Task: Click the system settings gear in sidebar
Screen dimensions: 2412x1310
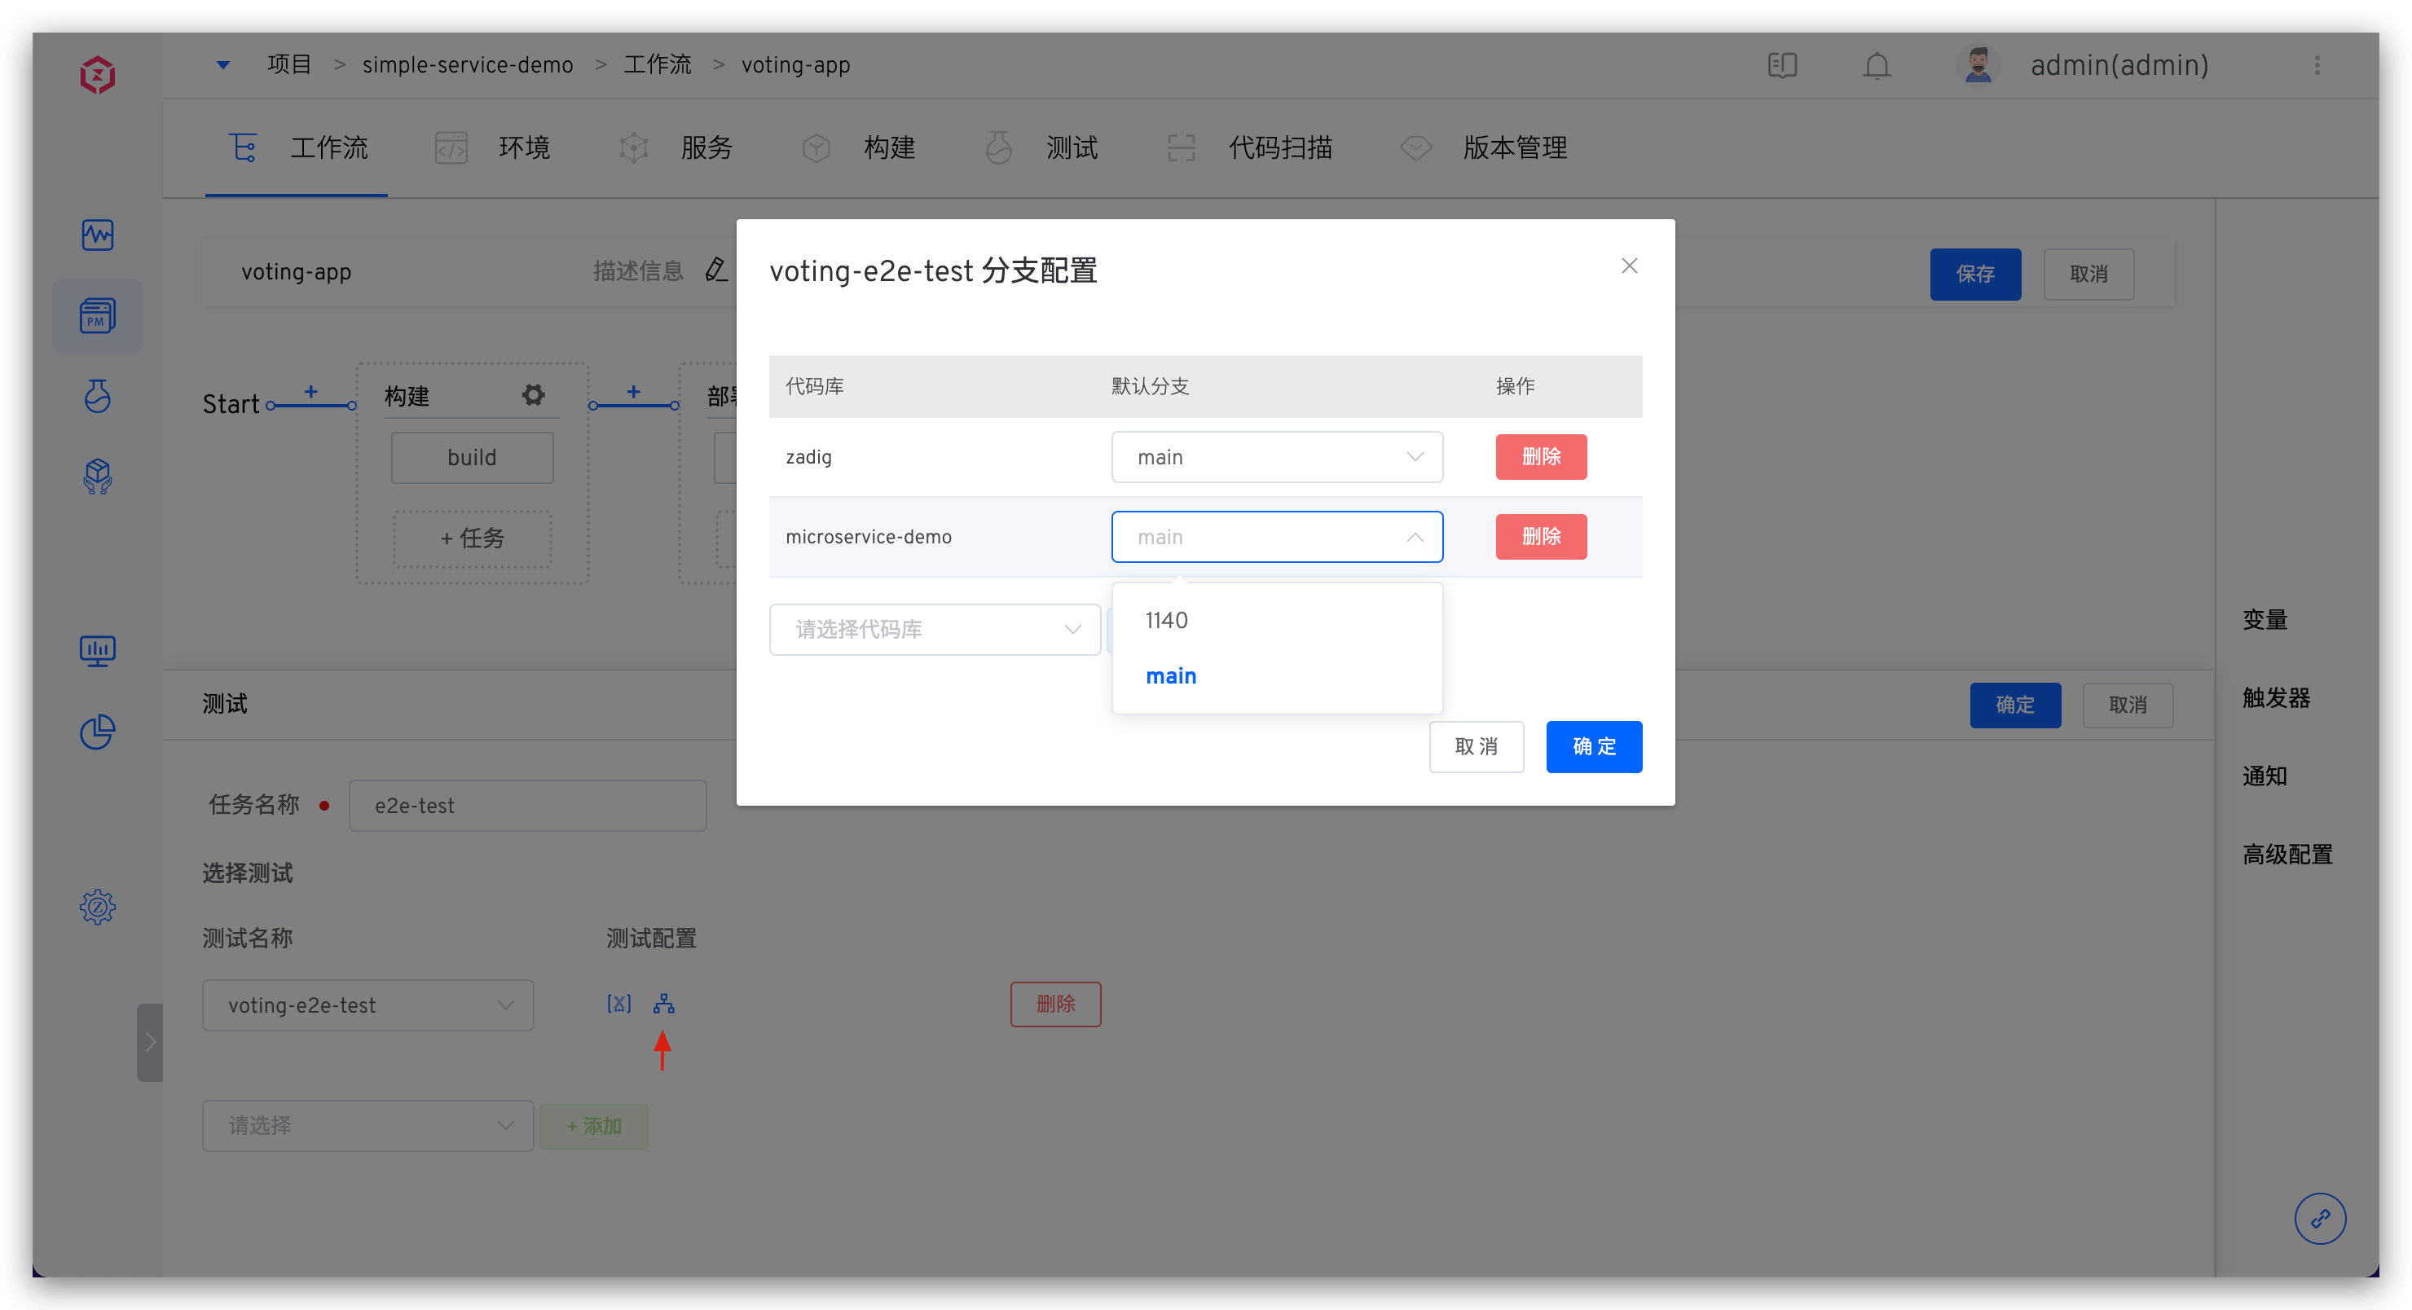Action: point(98,907)
